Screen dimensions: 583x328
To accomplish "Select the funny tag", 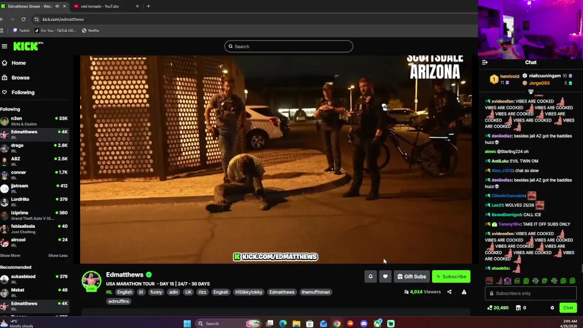I will pos(156,292).
